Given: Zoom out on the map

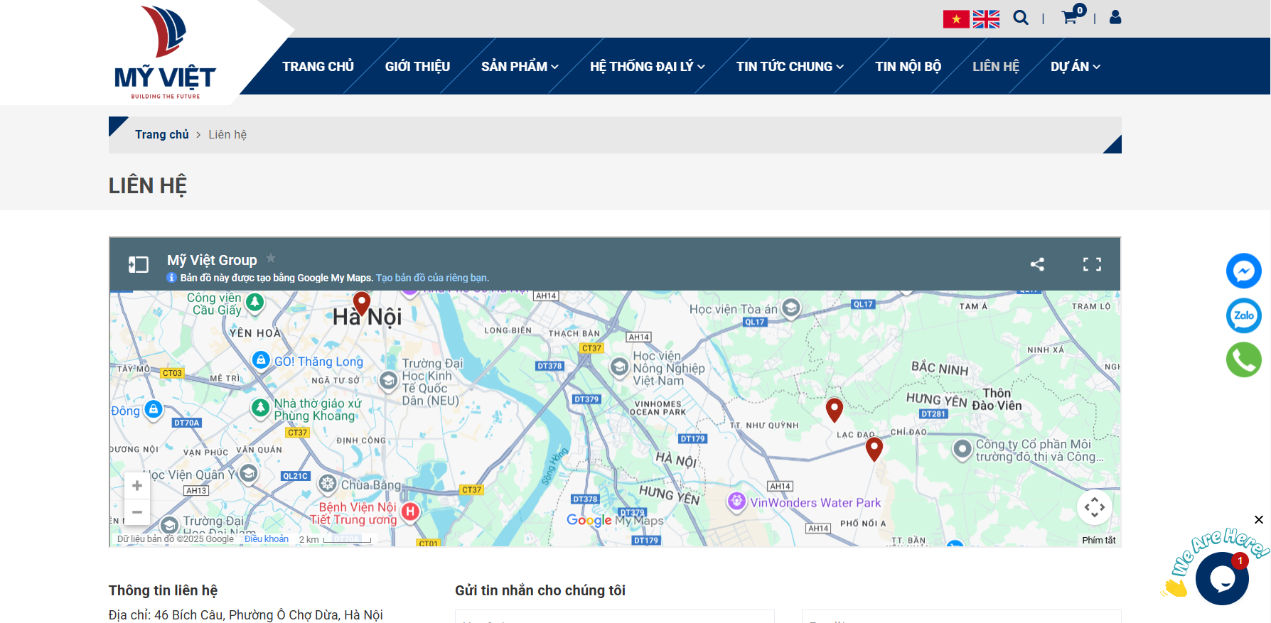Looking at the screenshot, I should tap(137, 512).
